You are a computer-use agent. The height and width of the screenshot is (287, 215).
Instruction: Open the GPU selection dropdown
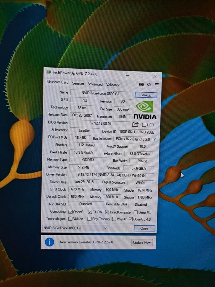[x=75, y=228]
